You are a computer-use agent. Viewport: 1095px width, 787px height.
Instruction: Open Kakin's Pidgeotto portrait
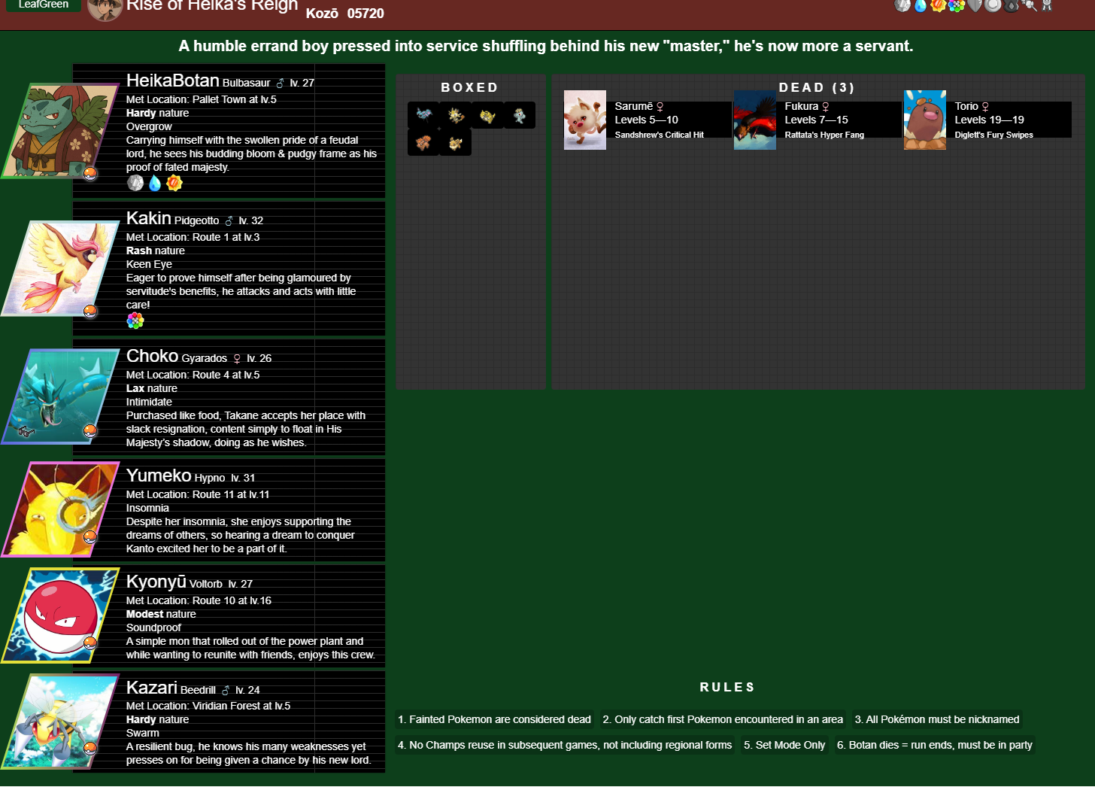(60, 268)
